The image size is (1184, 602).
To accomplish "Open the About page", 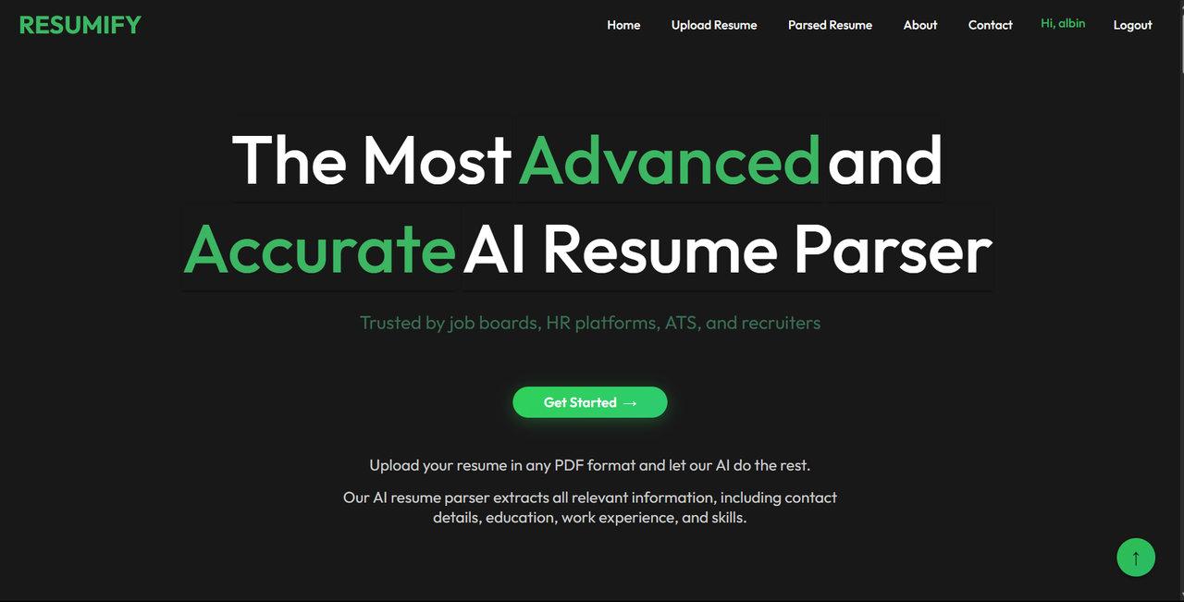I will 919,25.
